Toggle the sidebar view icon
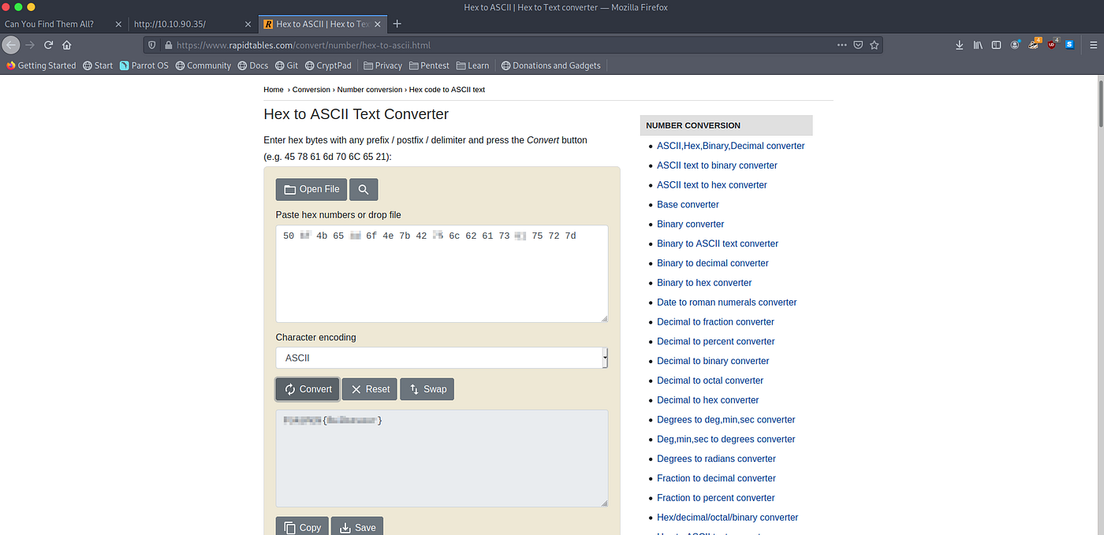Screen dimensions: 1104x535 (997, 45)
